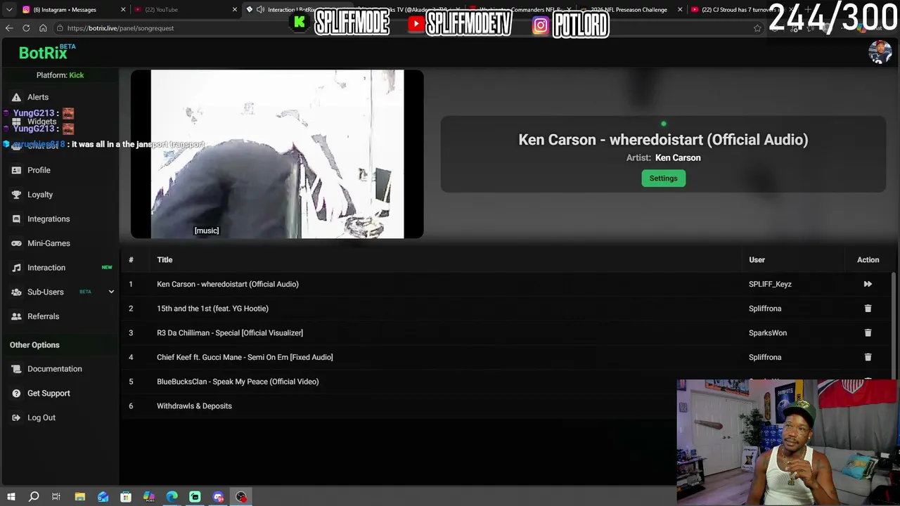Click the song video player preview
Viewport: 900px width, 506px height.
click(x=277, y=154)
